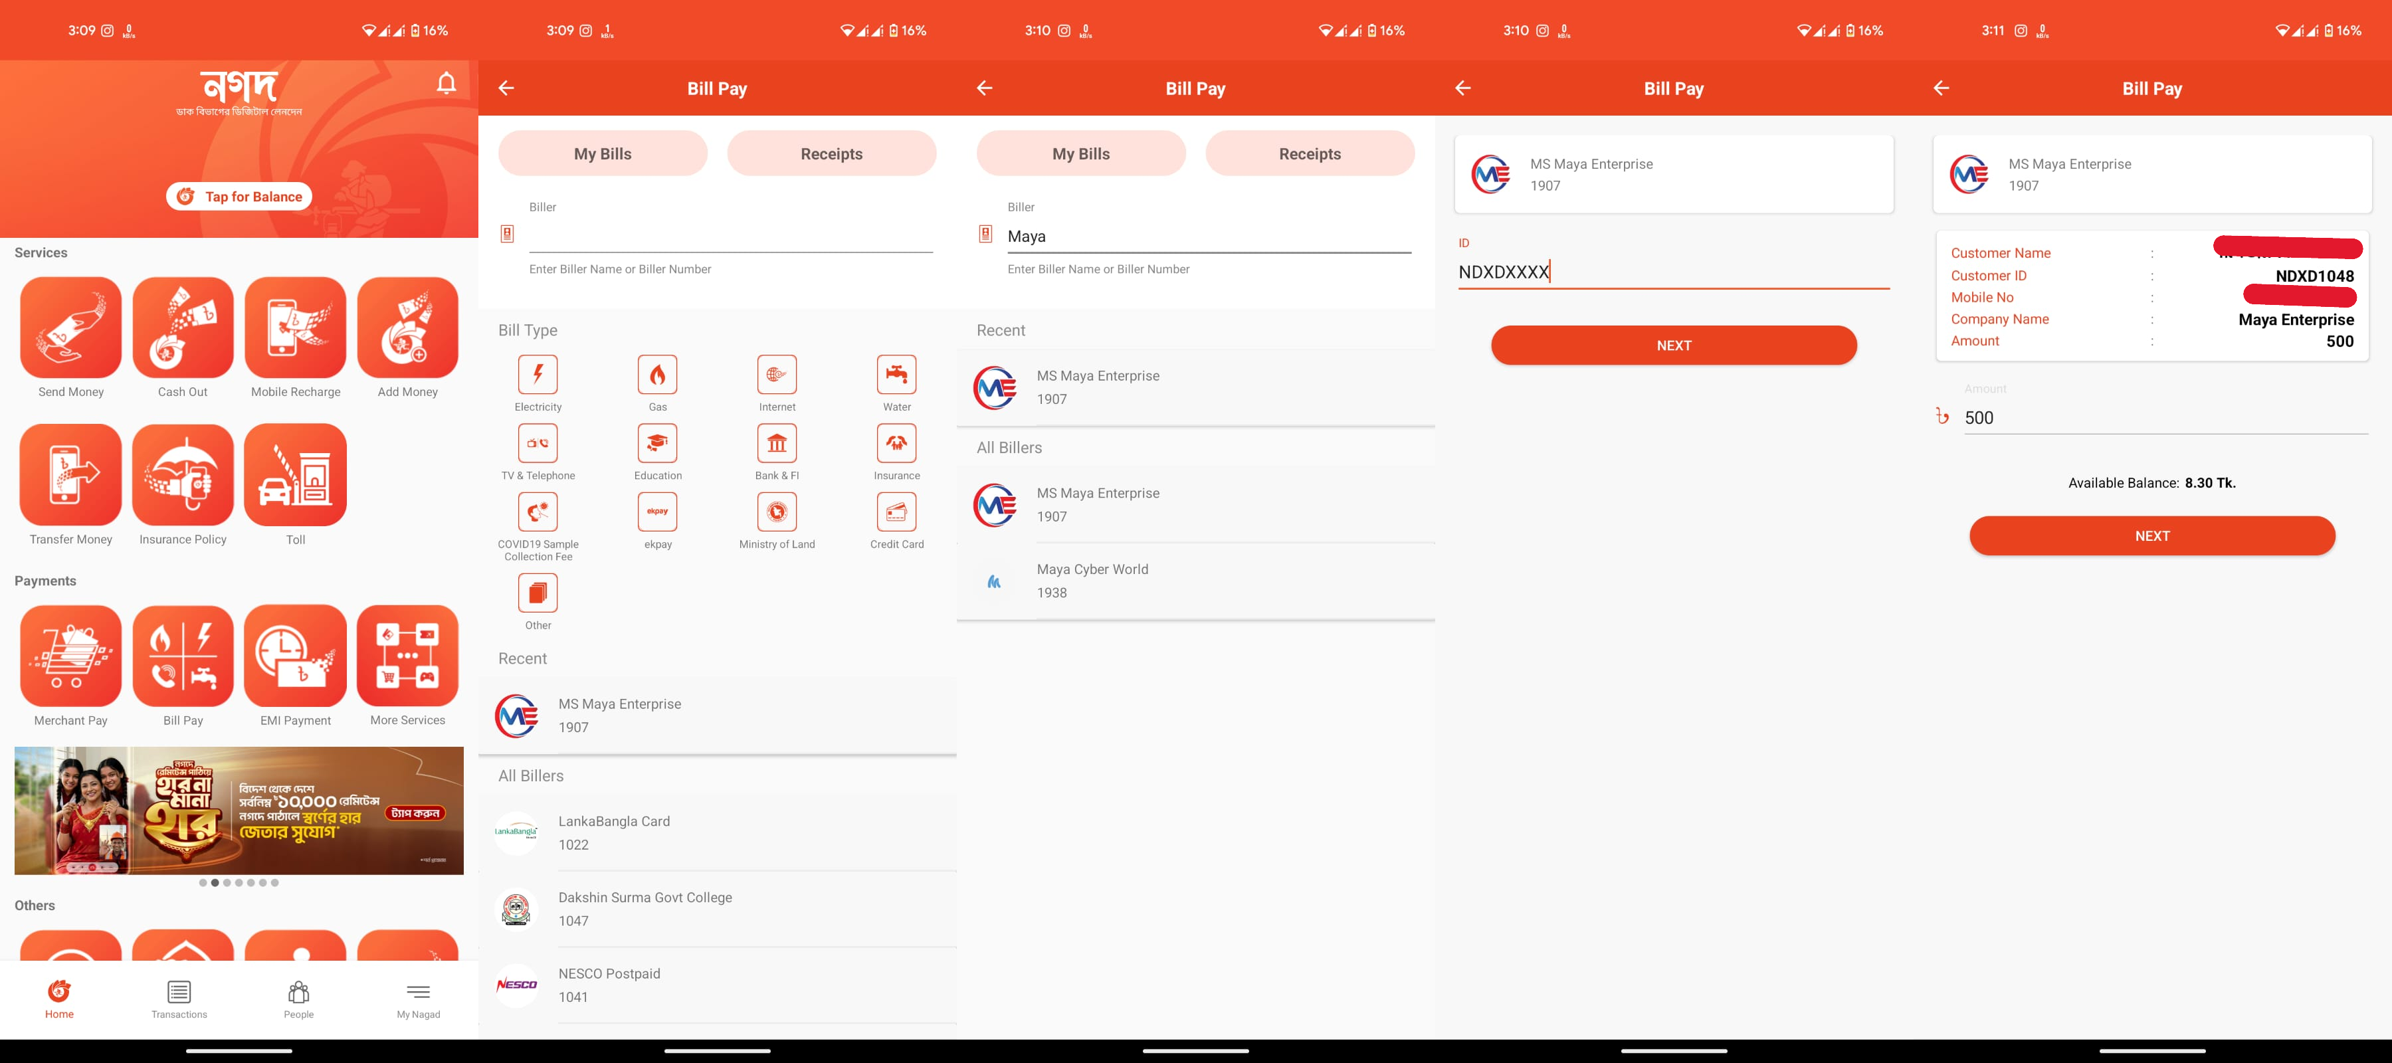This screenshot has width=2392, height=1063.
Task: Switch to the Transactions tab
Action: click(x=179, y=999)
